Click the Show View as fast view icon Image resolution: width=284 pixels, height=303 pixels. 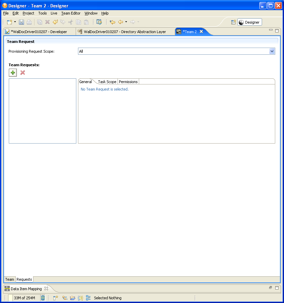click(x=55, y=298)
